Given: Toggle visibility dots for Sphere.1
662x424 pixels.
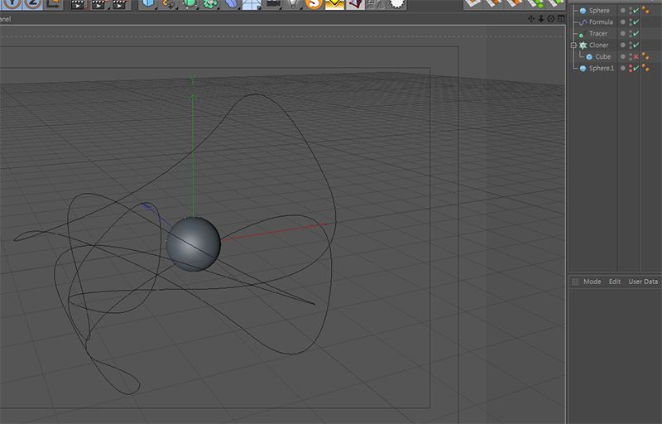Looking at the screenshot, I should [x=629, y=69].
